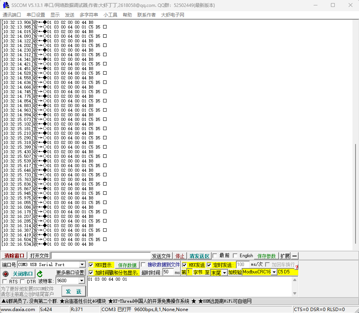Check the 加回车换行 checkbox
Viewport: 359px width, 313px height.
coord(267,264)
